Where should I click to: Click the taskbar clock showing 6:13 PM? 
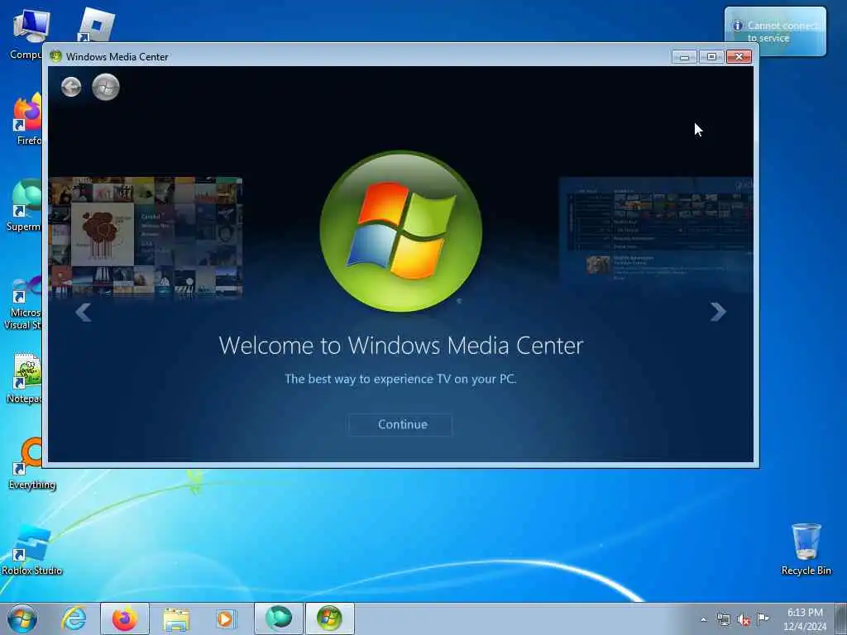pos(805,619)
